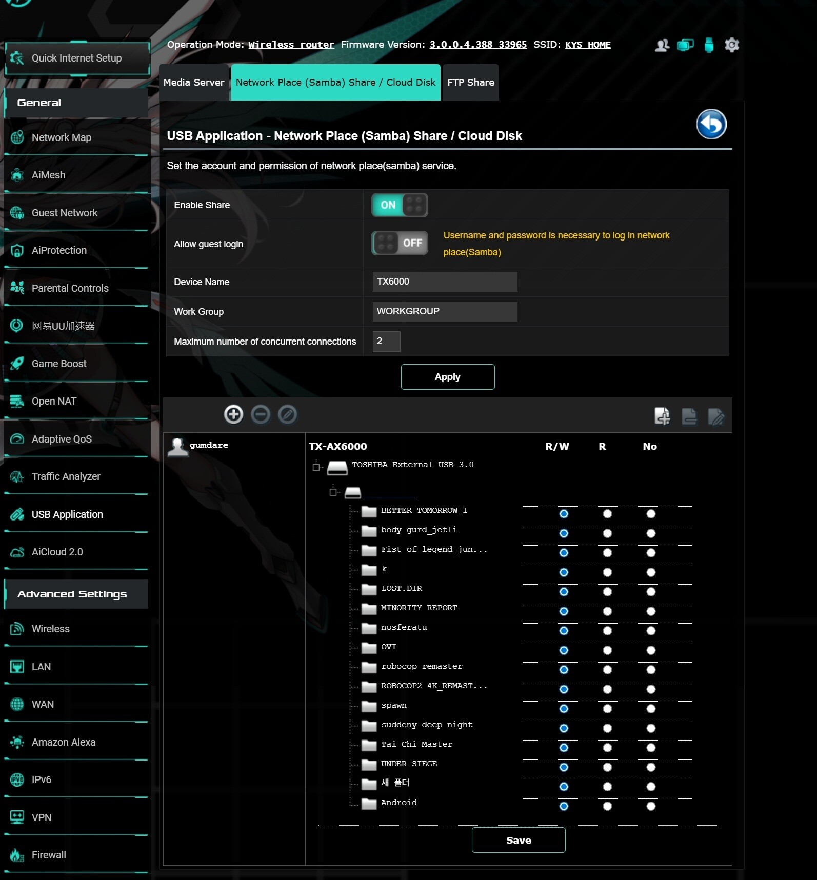Viewport: 817px width, 880px height.
Task: Click the add account plus icon
Action: coord(233,414)
